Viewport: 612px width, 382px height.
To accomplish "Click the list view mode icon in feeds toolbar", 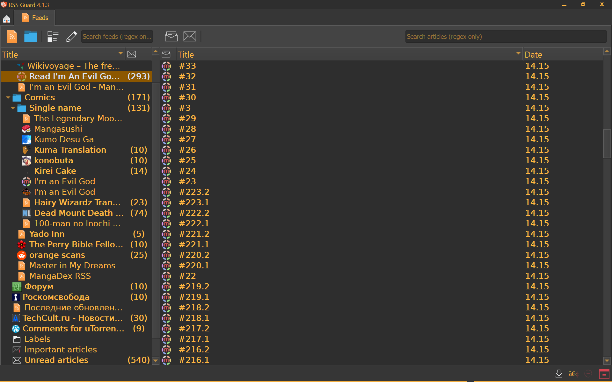I will click(x=53, y=37).
